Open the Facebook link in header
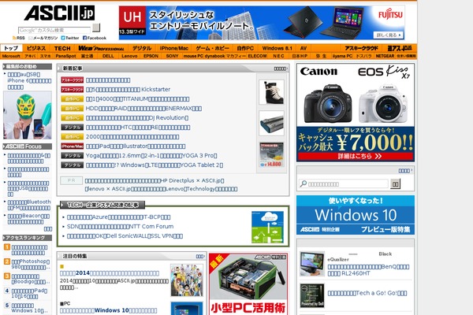473x315 pixels. 95,38
